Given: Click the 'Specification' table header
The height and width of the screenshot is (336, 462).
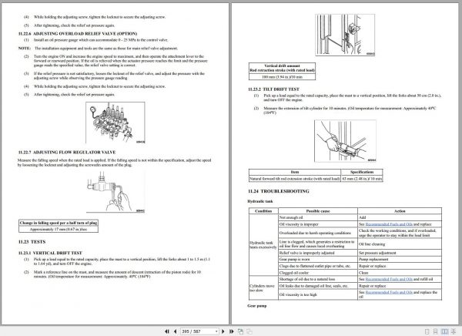Looking at the screenshot, I should click(362, 172).
